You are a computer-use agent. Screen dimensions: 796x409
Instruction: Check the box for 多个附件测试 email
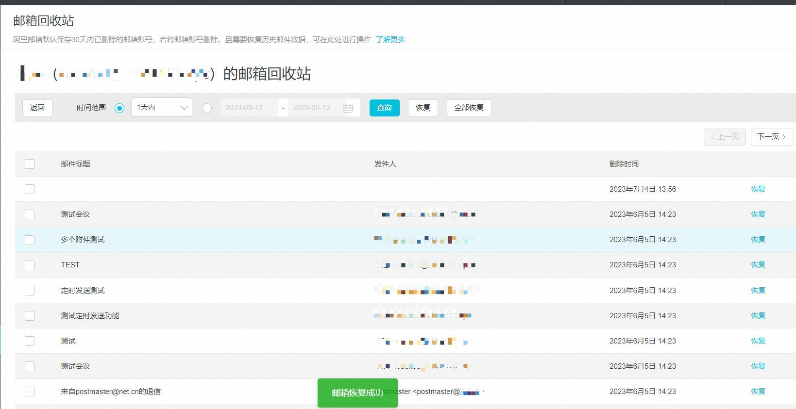(x=30, y=240)
